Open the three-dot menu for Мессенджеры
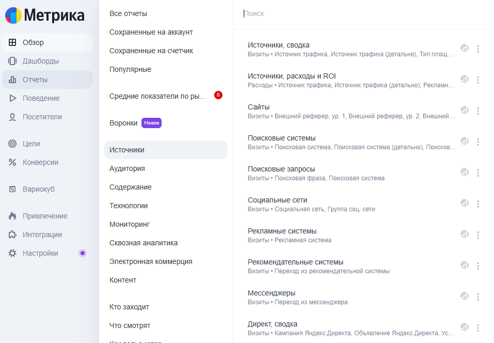The height and width of the screenshot is (343, 494). pos(478,297)
